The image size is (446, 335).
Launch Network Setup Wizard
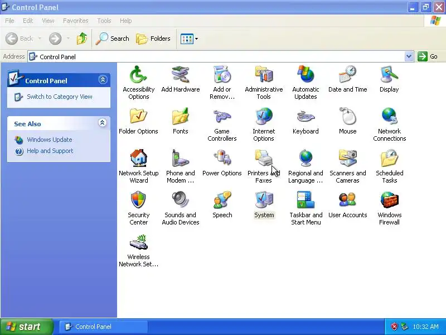[x=138, y=166]
